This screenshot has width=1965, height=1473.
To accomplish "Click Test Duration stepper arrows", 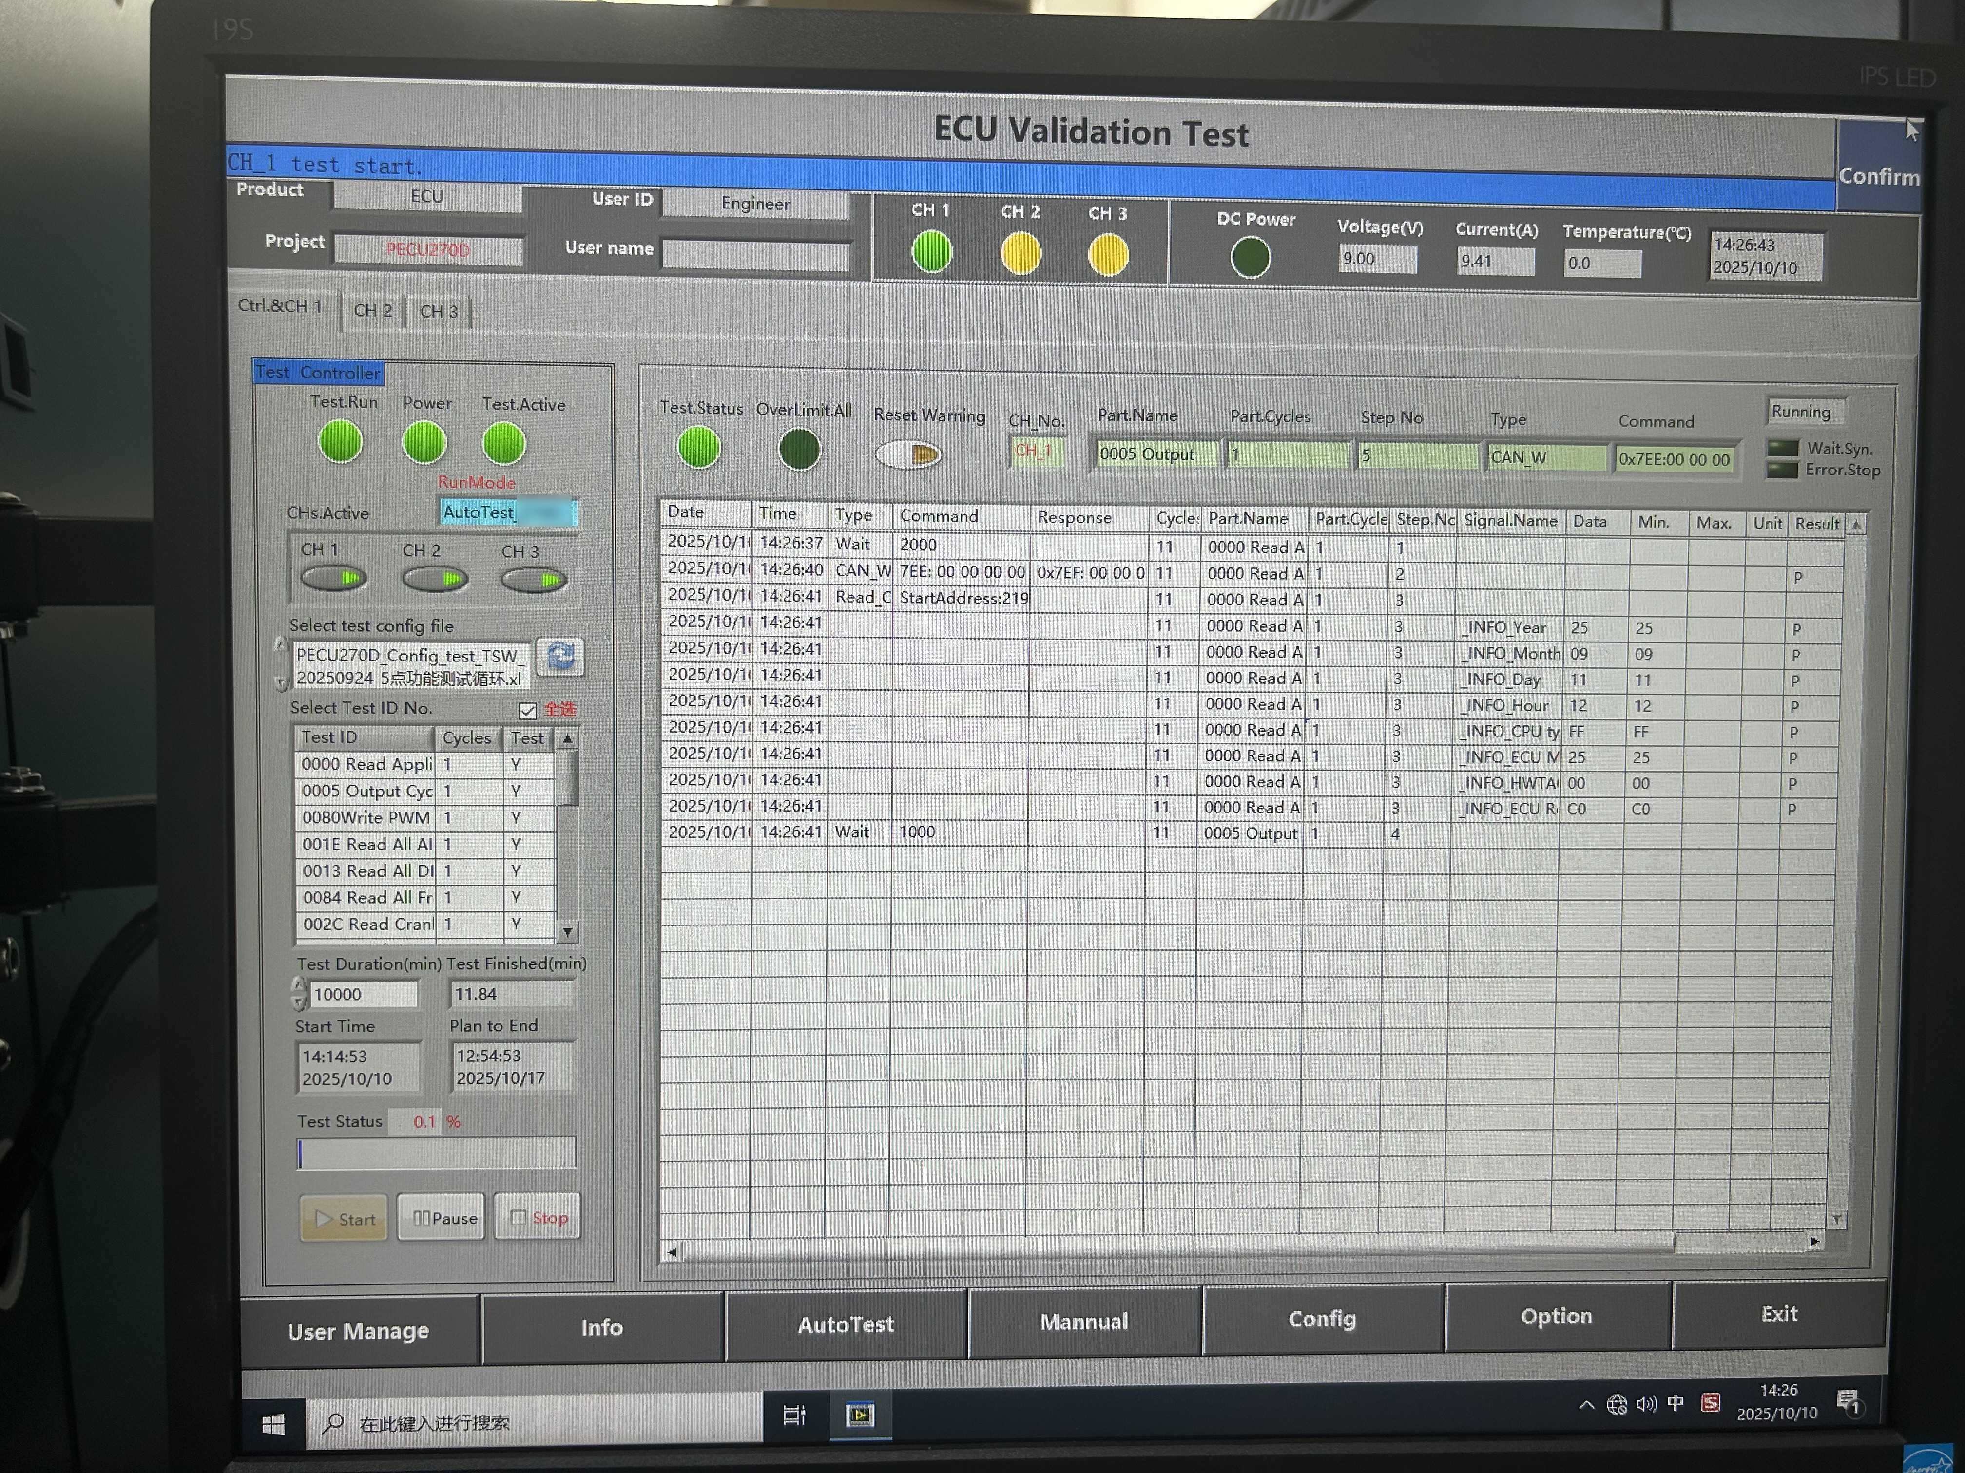I will pyautogui.click(x=299, y=994).
